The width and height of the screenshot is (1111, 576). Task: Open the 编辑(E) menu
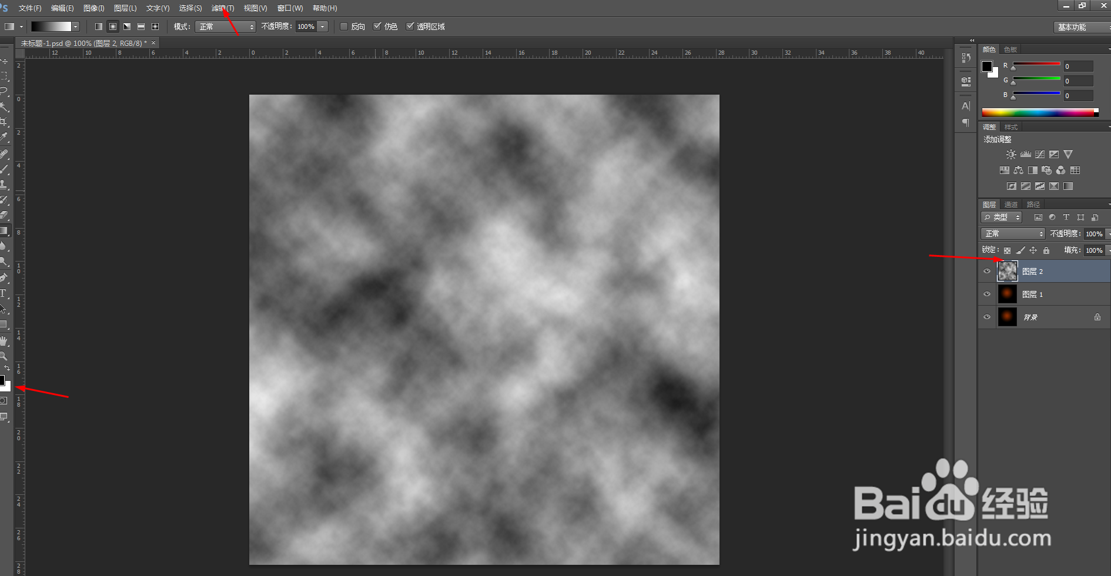[x=62, y=8]
